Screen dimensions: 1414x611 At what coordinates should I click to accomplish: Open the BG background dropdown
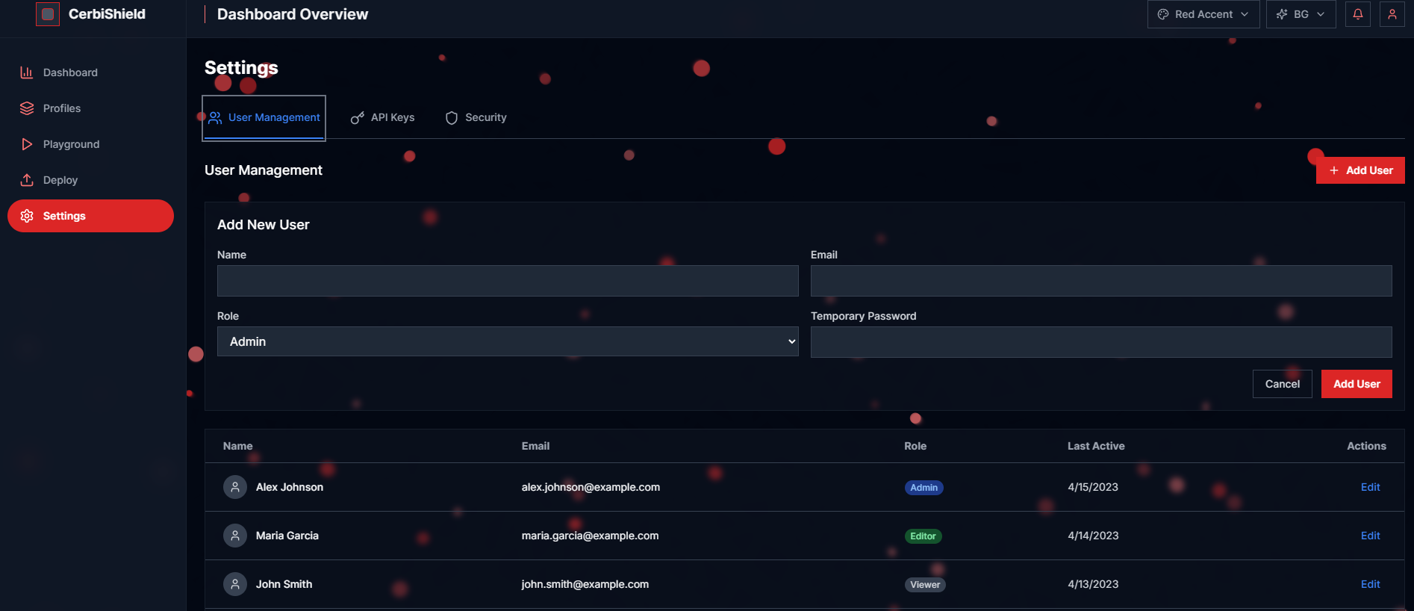coord(1301,14)
